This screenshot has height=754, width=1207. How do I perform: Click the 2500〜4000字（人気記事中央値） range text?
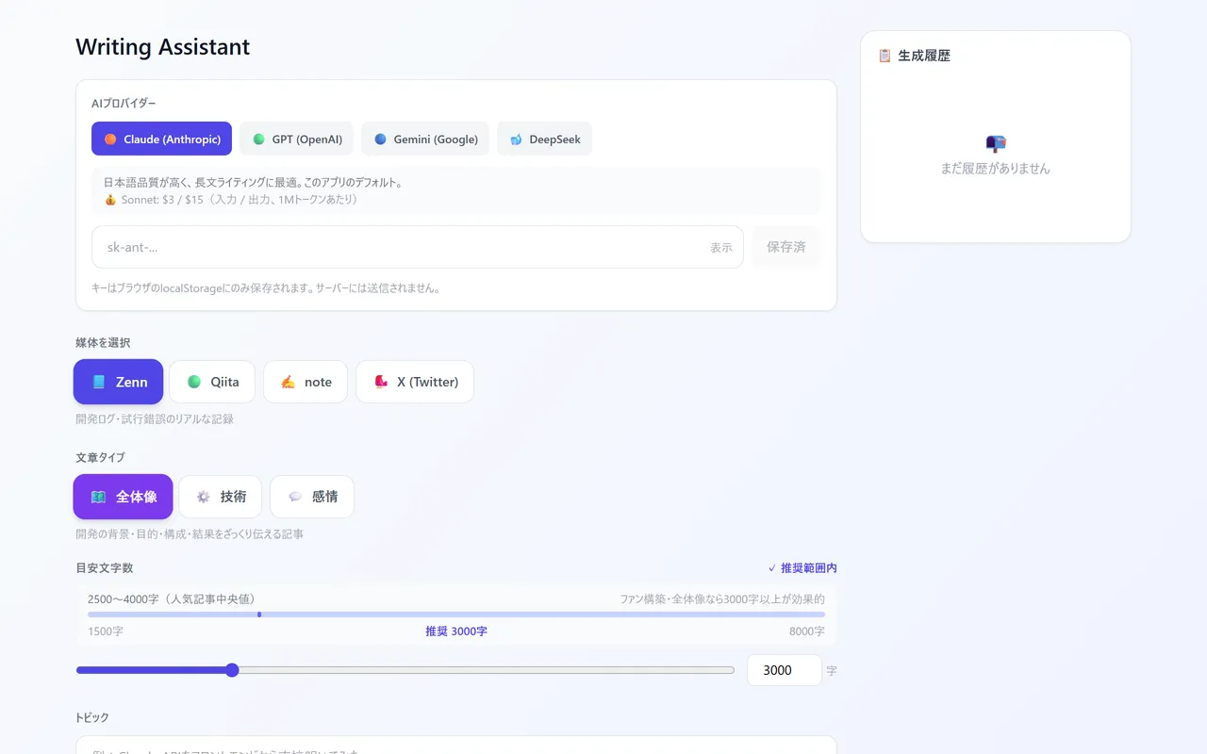pos(174,598)
